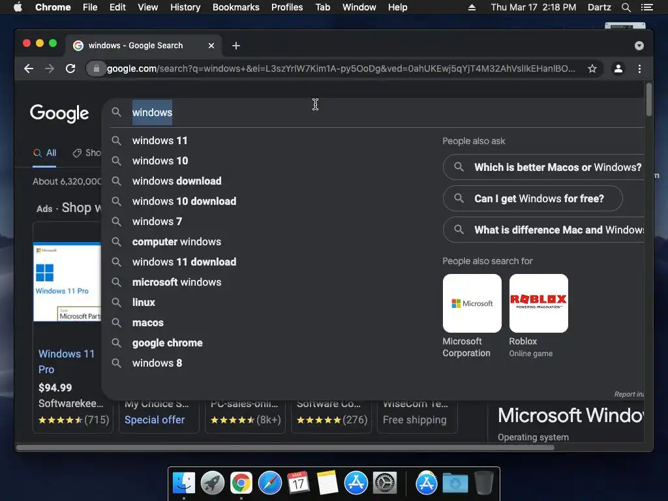Click Report inappropriate predictions link

(x=629, y=395)
